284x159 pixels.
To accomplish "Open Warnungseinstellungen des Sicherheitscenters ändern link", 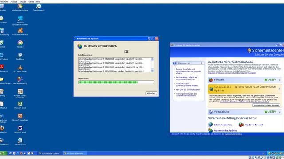I will (x=186, y=95).
